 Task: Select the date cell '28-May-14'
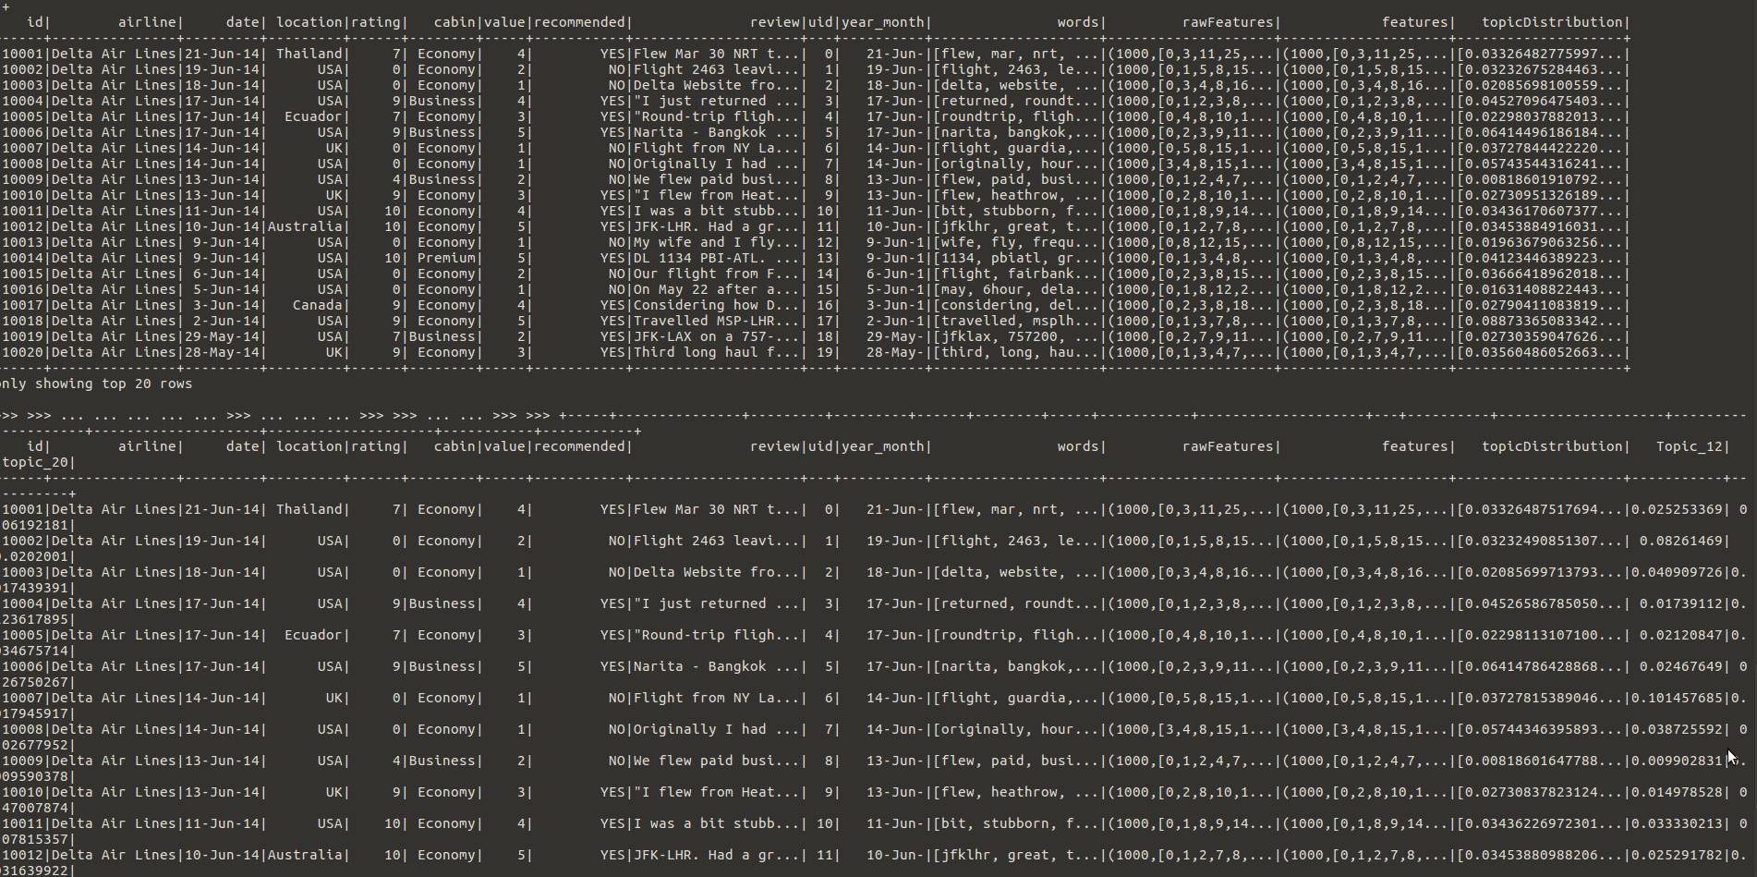click(x=223, y=352)
